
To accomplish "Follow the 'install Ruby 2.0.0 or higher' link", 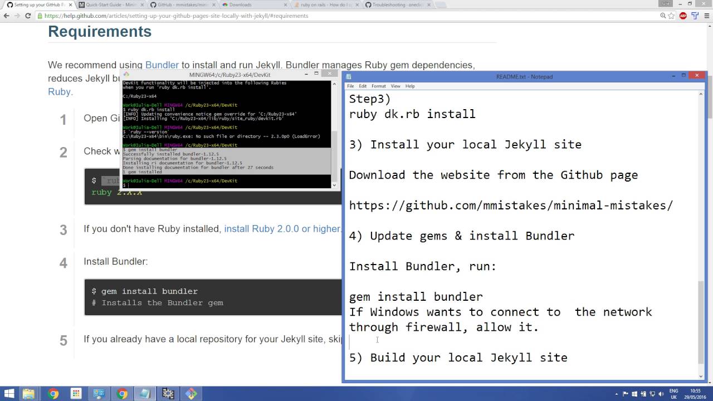I will pyautogui.click(x=282, y=229).
